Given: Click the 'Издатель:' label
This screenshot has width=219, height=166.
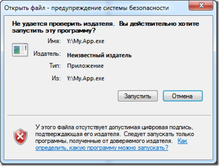Looking at the screenshot, I should (47, 54).
